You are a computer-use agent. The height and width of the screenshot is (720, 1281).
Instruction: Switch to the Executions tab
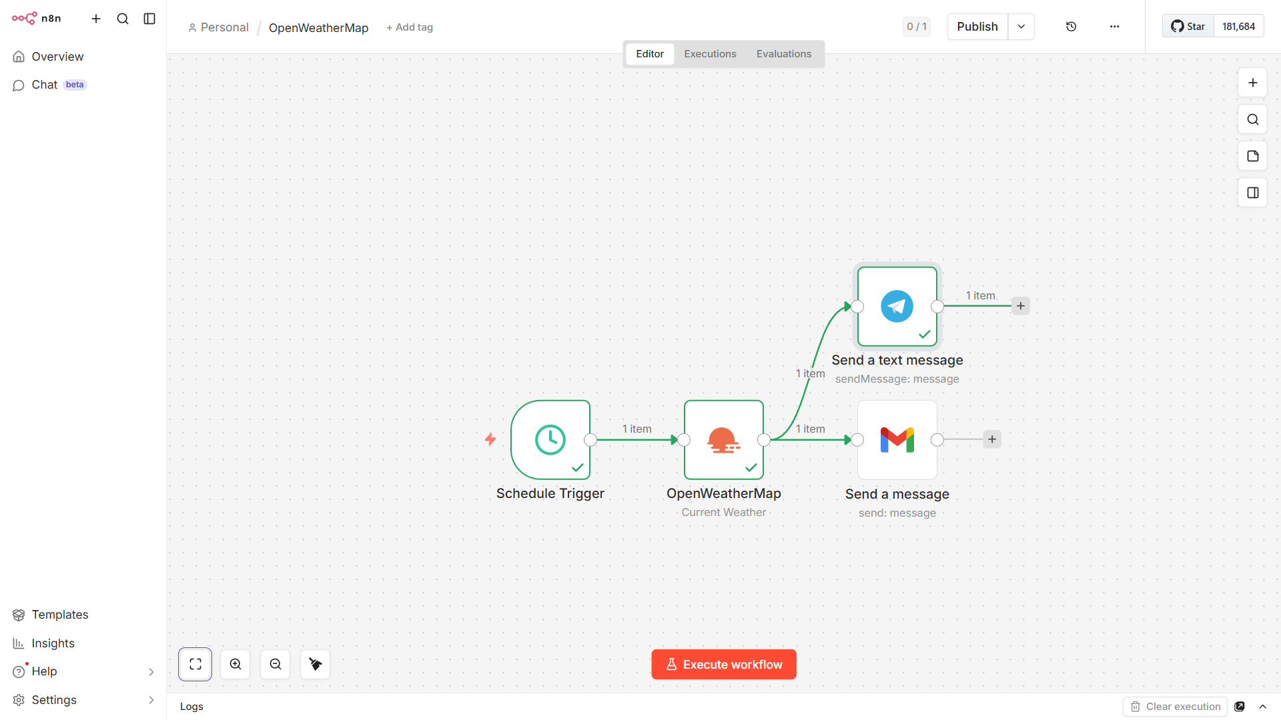point(710,54)
